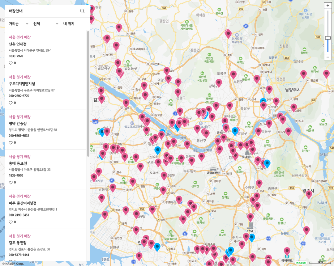Select 파주 문산터미널점 from the list

[23, 203]
